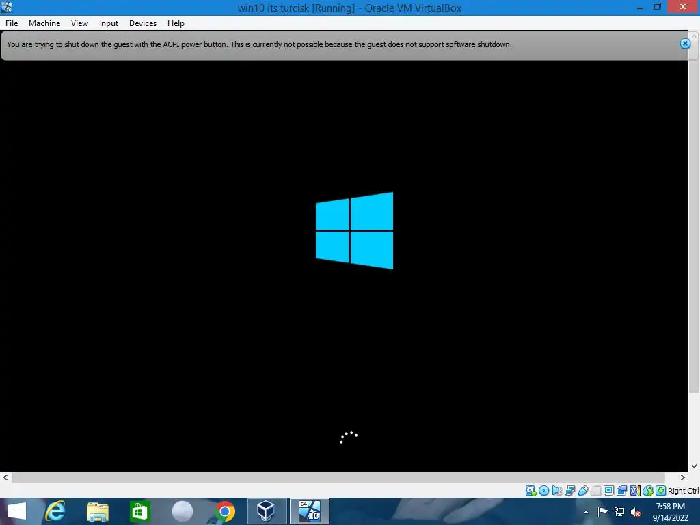Open the View menu
Viewport: 700px width, 525px height.
click(x=79, y=23)
